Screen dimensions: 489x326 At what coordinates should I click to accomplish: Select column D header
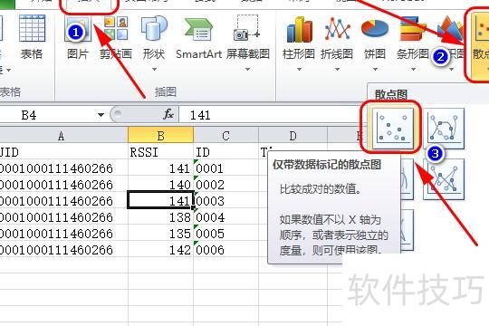point(292,136)
